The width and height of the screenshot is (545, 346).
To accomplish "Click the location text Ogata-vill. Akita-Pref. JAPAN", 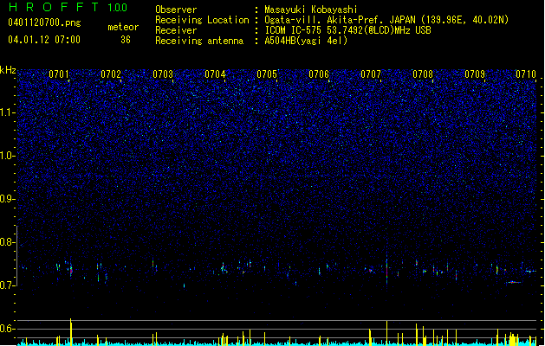I will click(x=340, y=20).
